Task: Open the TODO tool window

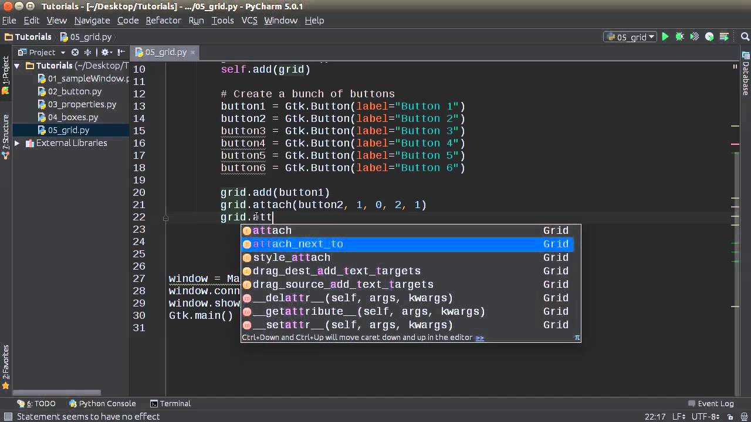Action: coord(36,404)
